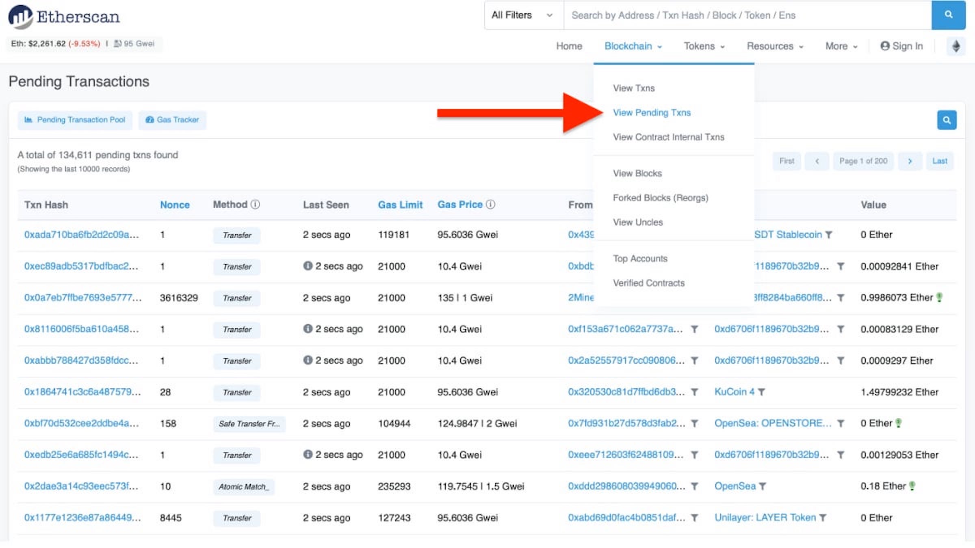975x548 pixels.
Task: Click filter icon next to Unilayer: LAYER Token
Action: [x=823, y=518]
